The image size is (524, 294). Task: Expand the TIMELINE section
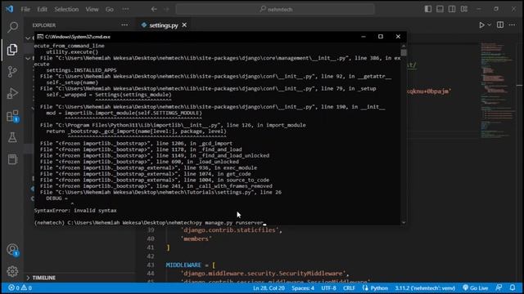(x=44, y=278)
